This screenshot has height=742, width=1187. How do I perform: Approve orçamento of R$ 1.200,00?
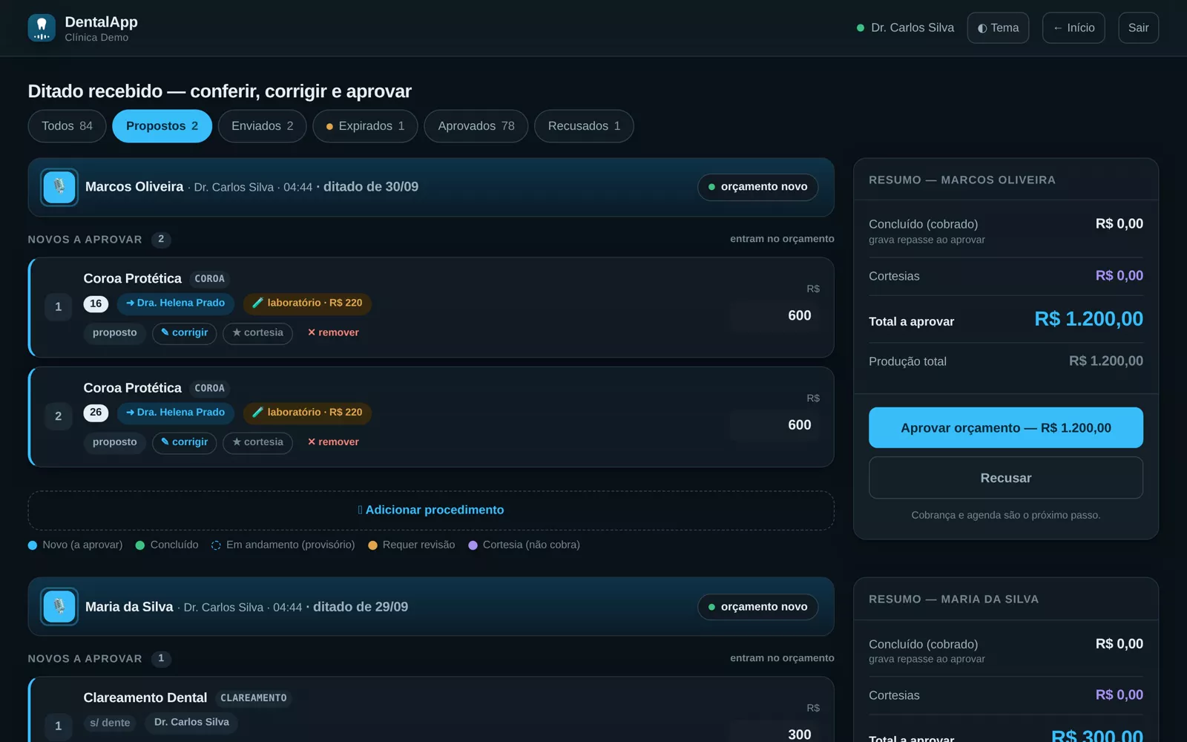(x=1005, y=427)
